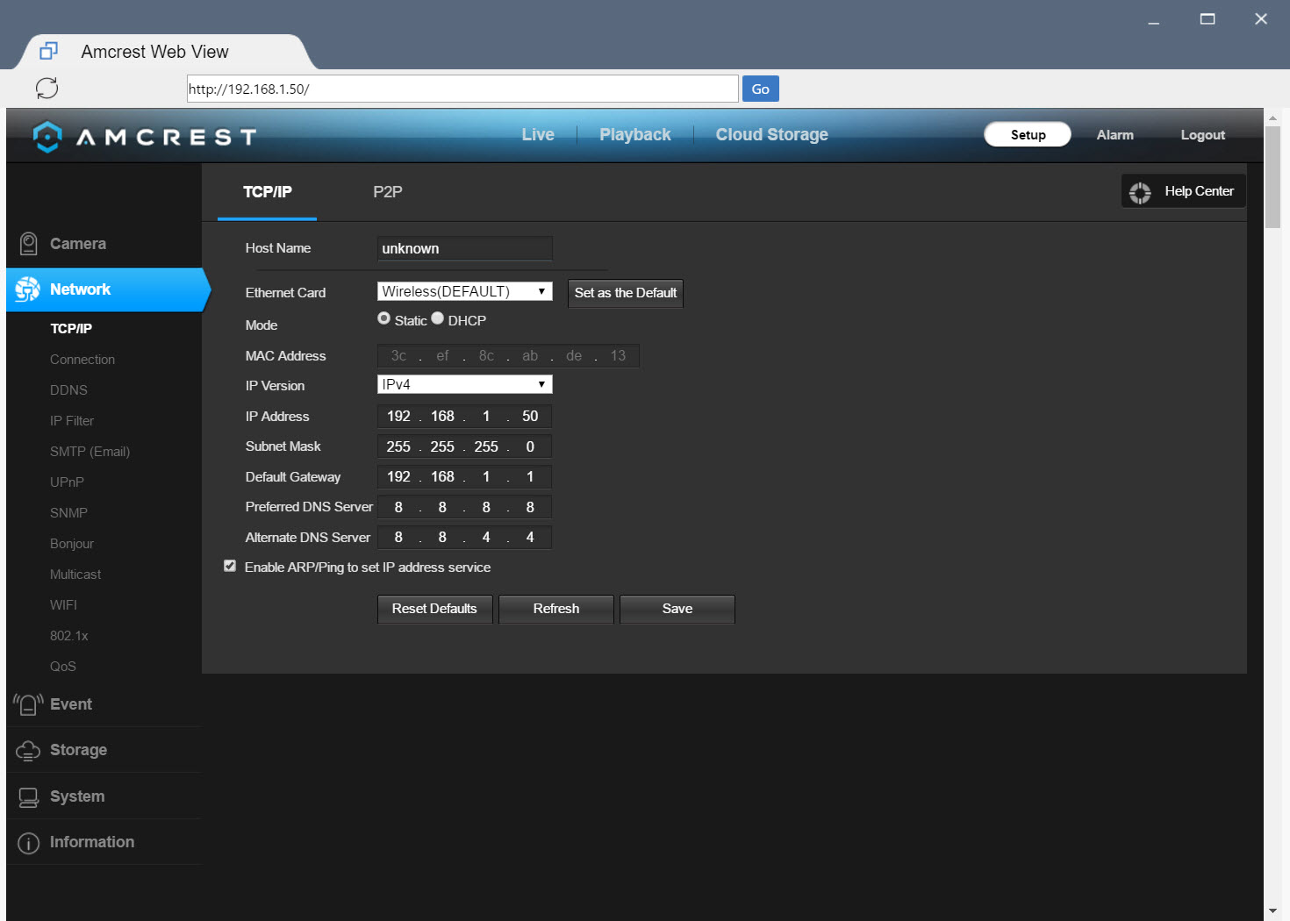The width and height of the screenshot is (1290, 921).
Task: Click the Host Name input field
Action: click(465, 248)
